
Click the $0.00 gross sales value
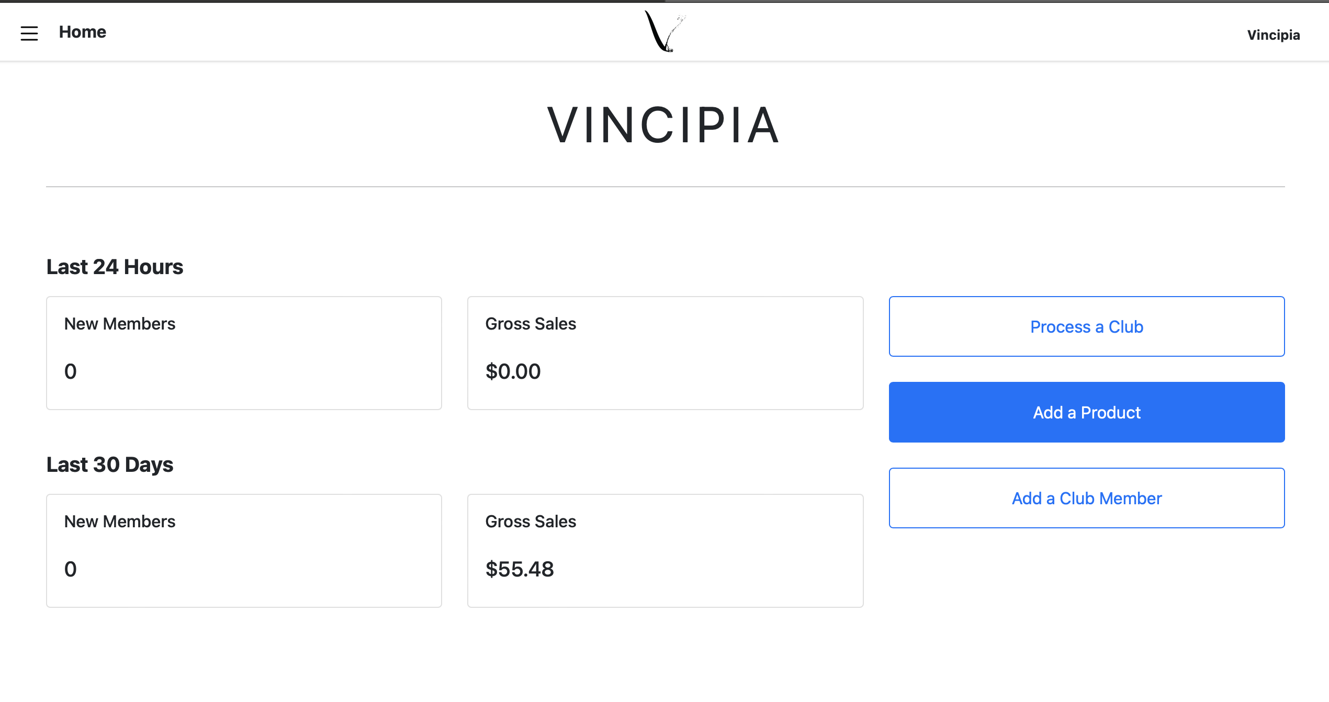[513, 371]
